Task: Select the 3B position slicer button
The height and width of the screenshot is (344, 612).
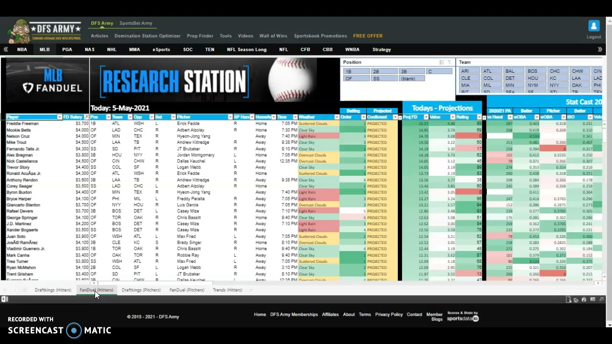Action: click(x=411, y=71)
